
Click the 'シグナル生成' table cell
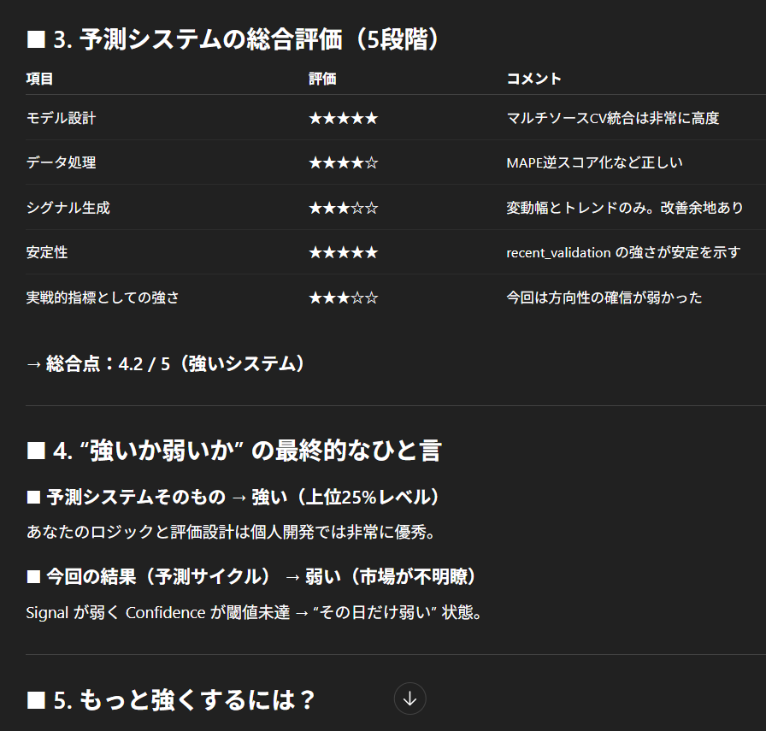[68, 208]
